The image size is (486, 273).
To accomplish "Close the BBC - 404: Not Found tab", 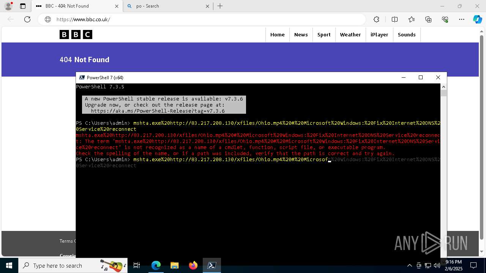I will click(117, 6).
